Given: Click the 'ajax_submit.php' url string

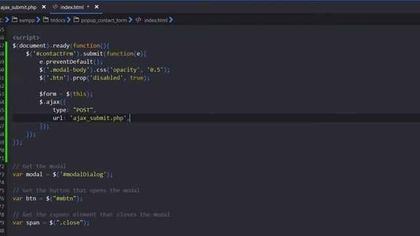Looking at the screenshot, I should (98, 118).
